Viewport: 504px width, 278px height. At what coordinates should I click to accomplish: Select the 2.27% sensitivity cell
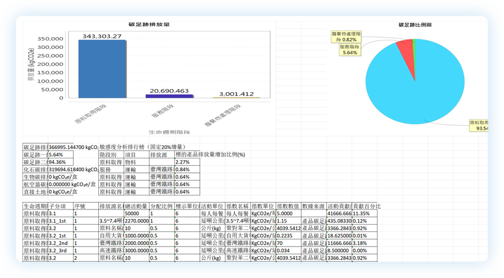click(x=187, y=162)
